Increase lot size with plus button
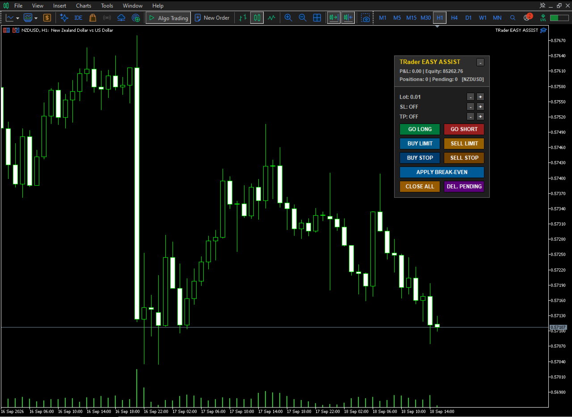The width and height of the screenshot is (572, 417). pos(480,97)
